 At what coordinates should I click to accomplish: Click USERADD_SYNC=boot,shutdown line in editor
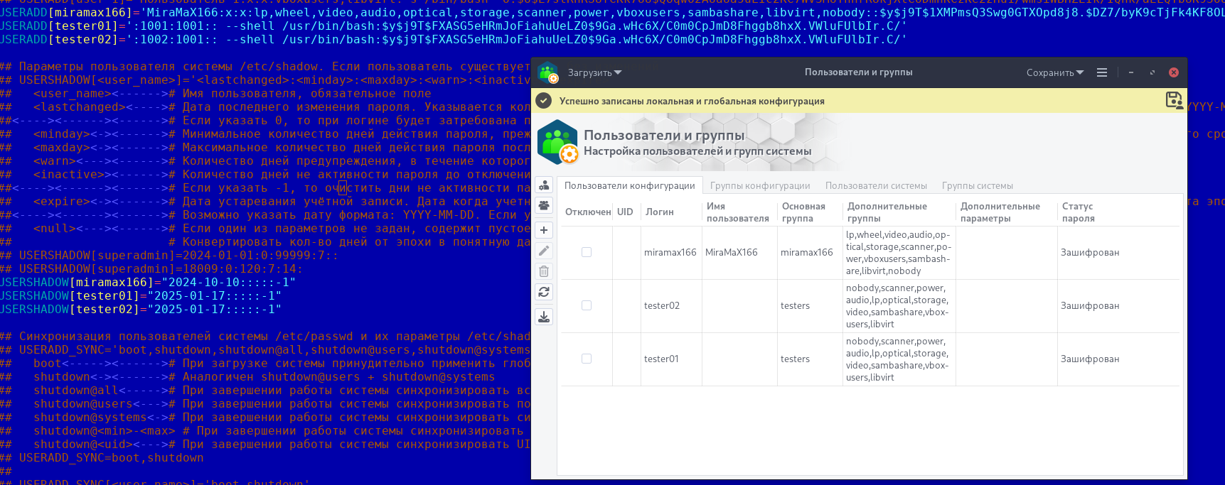(x=102, y=457)
